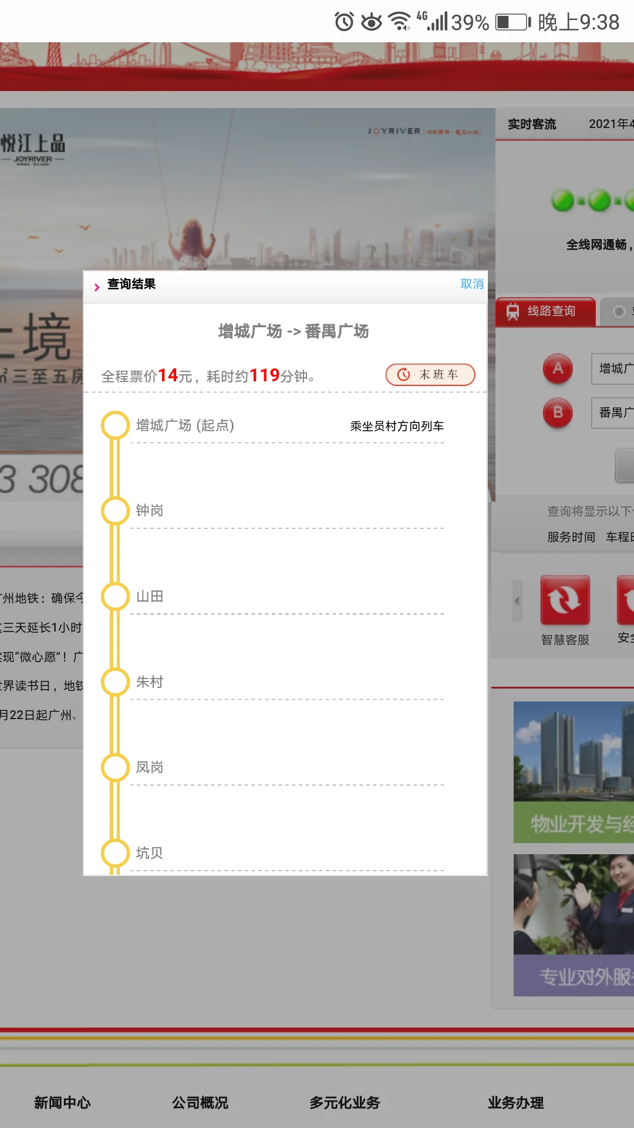Image resolution: width=634 pixels, height=1128 pixels.
Task: Switch to the 线路查询 tab
Action: [546, 311]
